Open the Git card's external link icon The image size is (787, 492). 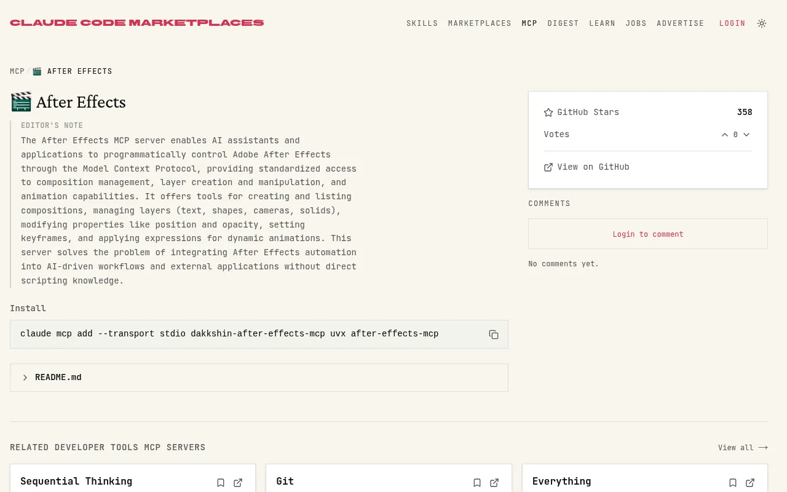[494, 483]
